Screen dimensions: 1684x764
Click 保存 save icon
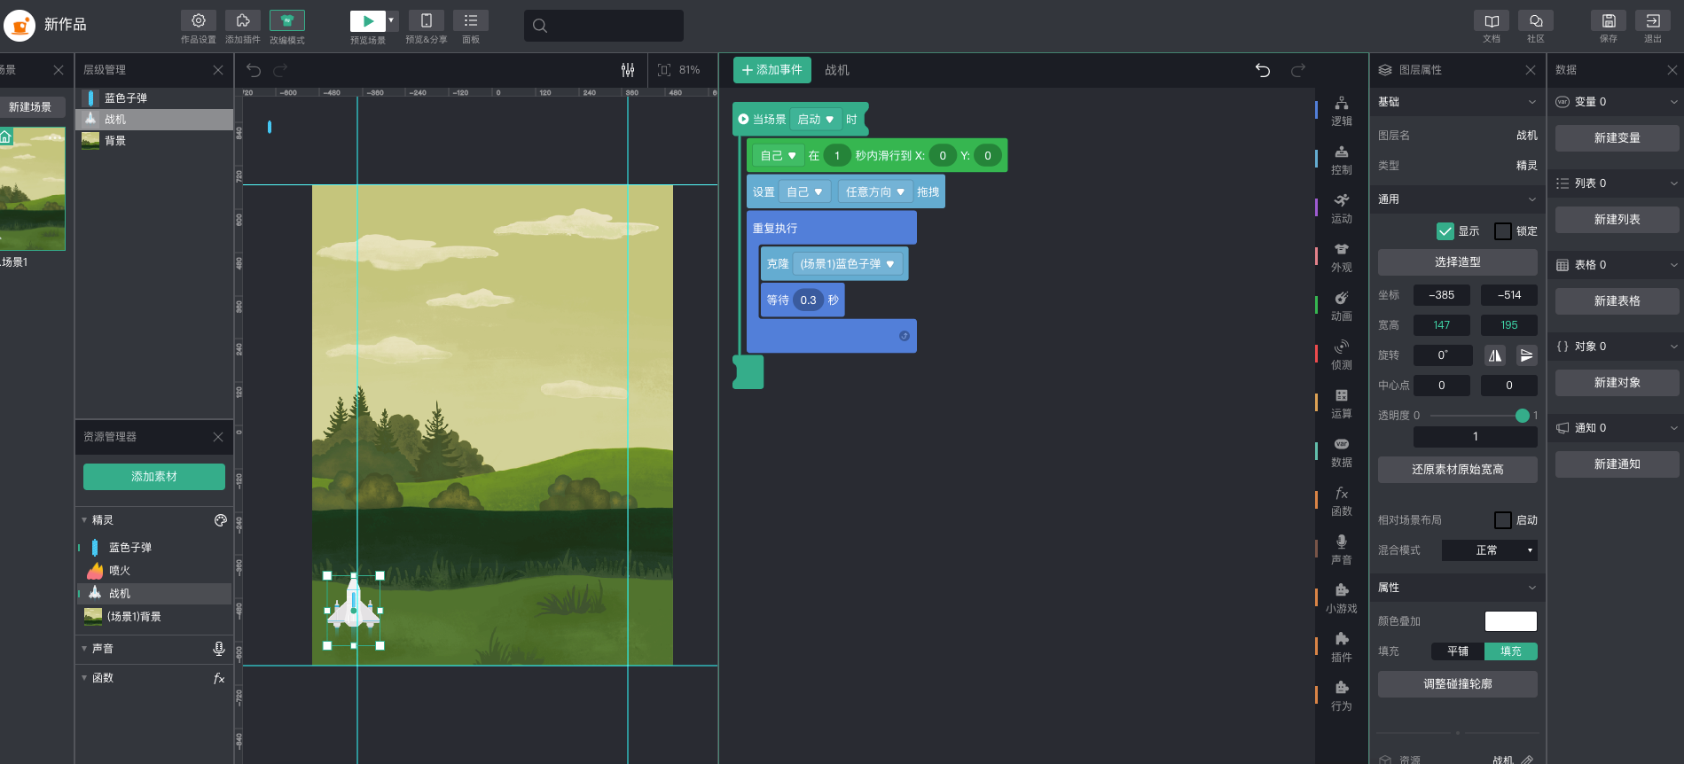click(1609, 20)
